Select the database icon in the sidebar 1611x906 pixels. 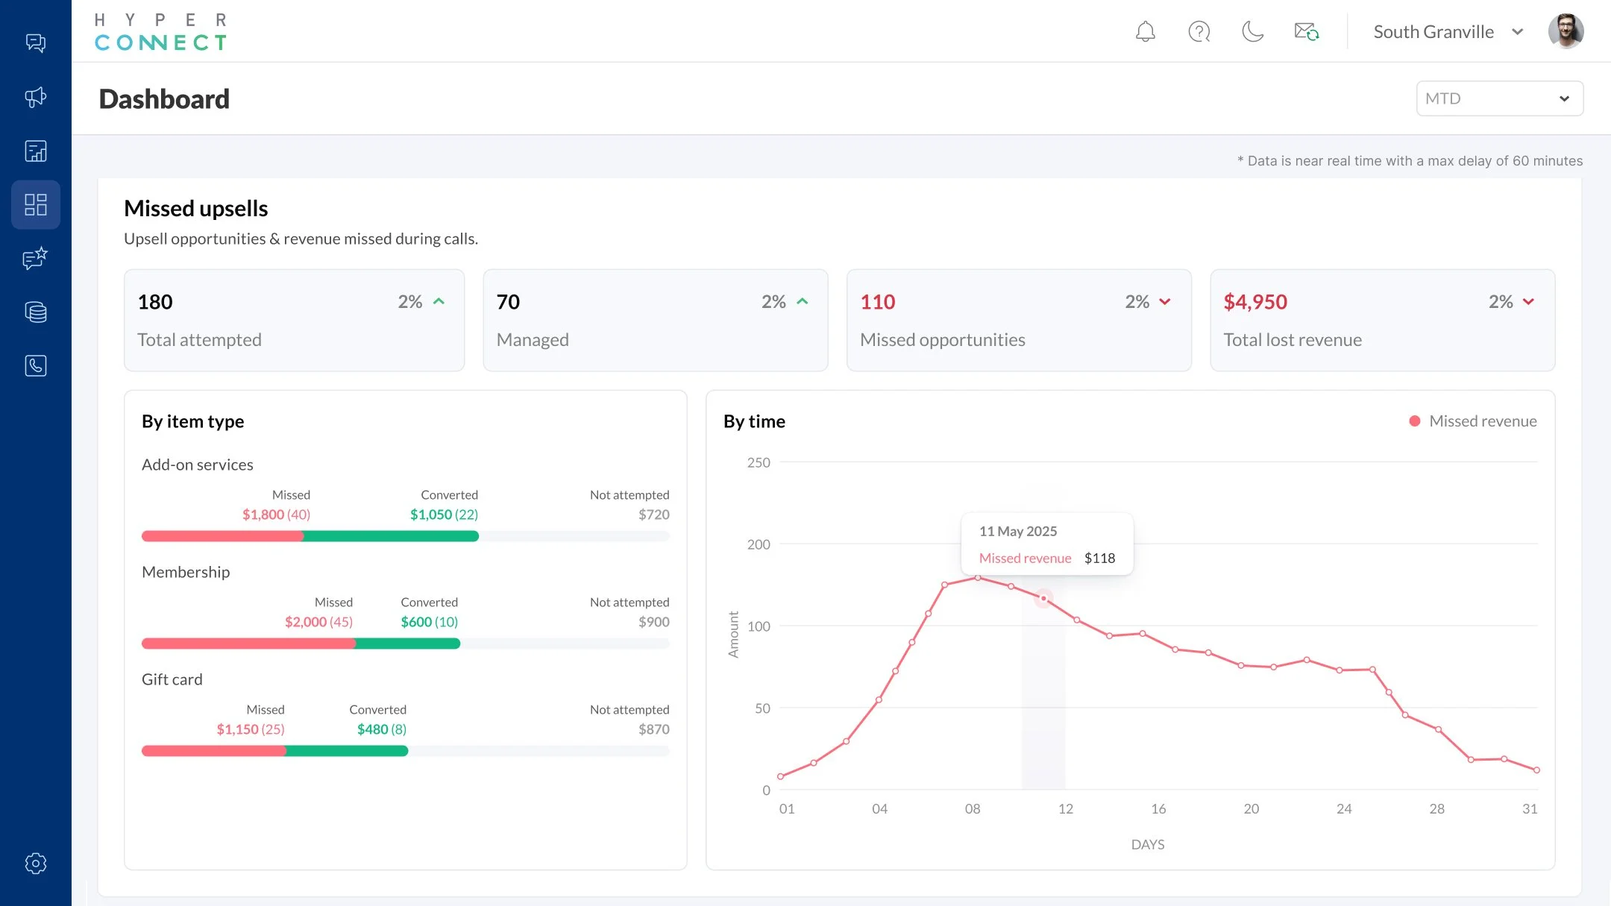tap(35, 312)
